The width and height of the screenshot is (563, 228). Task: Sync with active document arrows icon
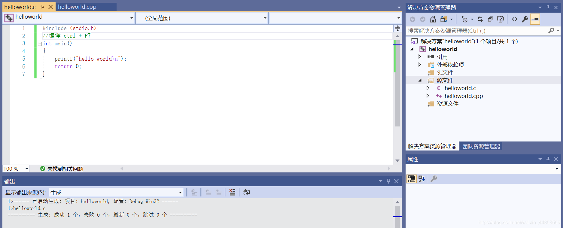coord(480,19)
